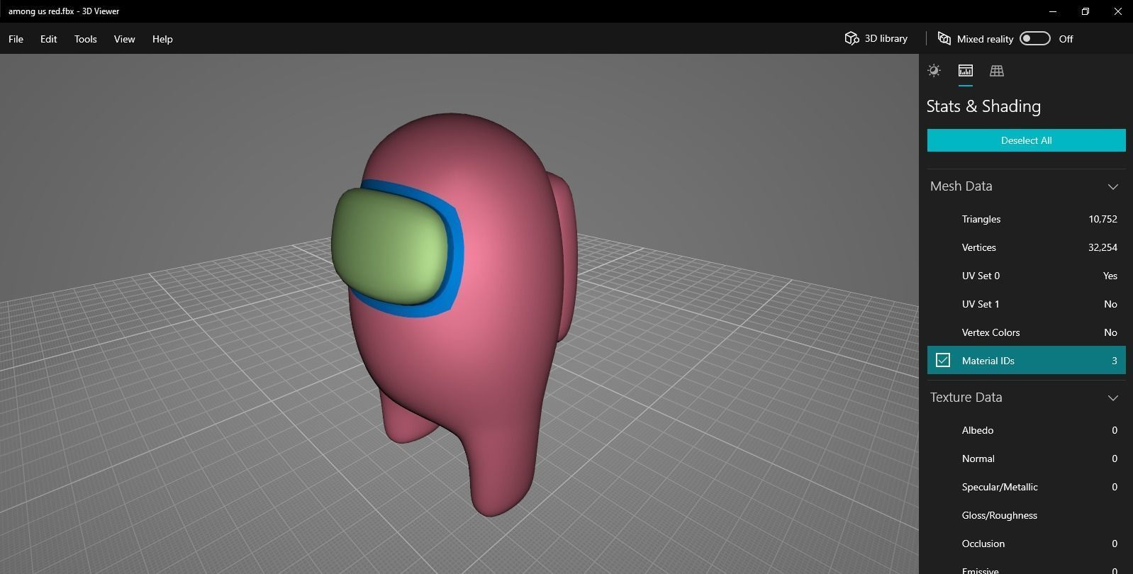Viewport: 1133px width, 574px height.
Task: Select the Stats & Shading tab icon
Action: coord(965,70)
